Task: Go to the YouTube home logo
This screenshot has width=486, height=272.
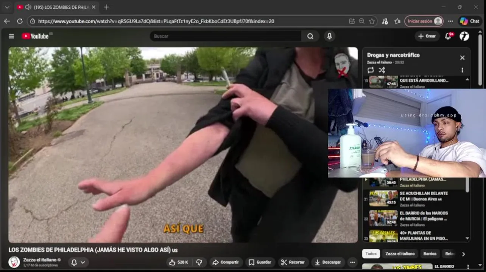Action: point(35,36)
